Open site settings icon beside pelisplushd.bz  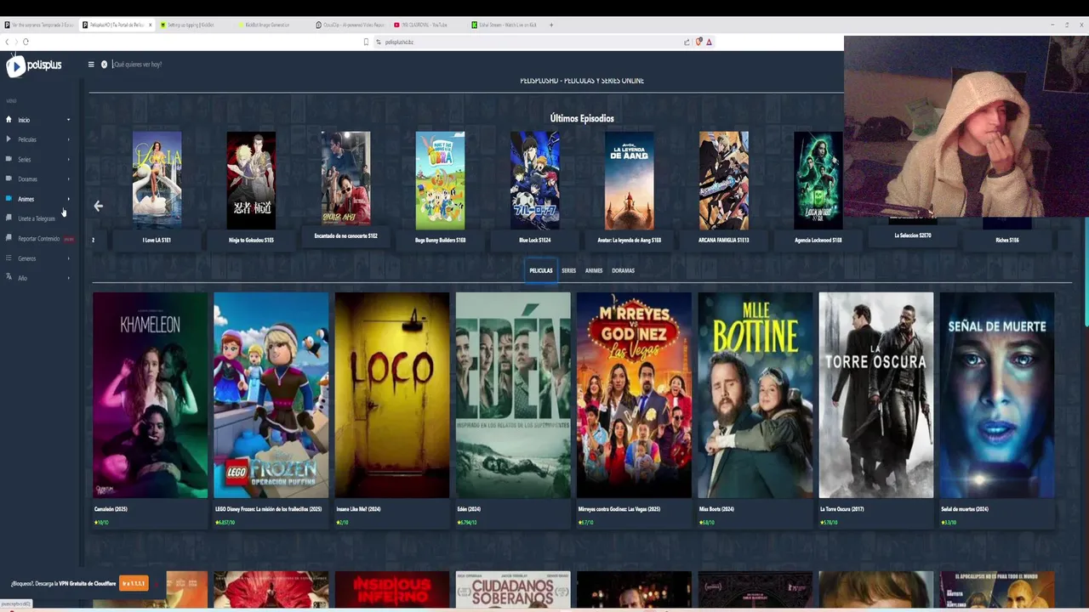(378, 42)
